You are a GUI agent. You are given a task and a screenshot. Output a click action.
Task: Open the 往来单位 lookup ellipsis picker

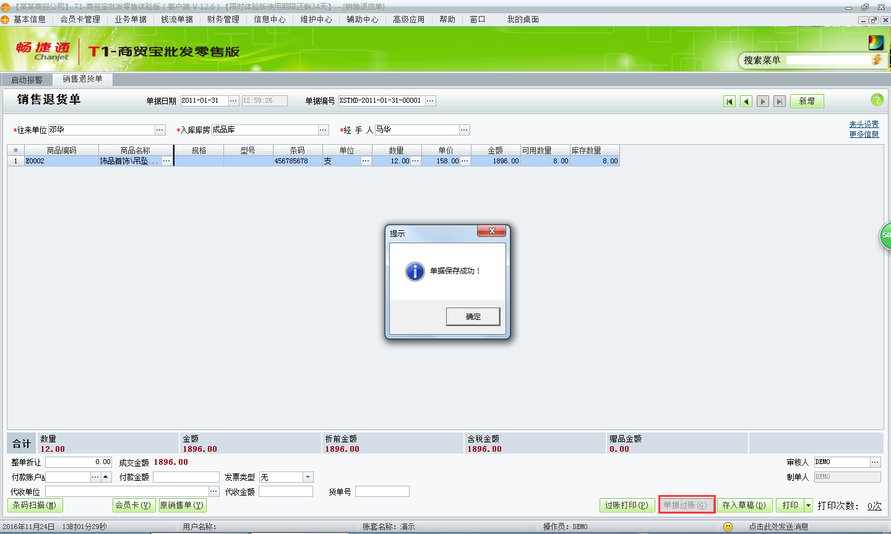159,130
